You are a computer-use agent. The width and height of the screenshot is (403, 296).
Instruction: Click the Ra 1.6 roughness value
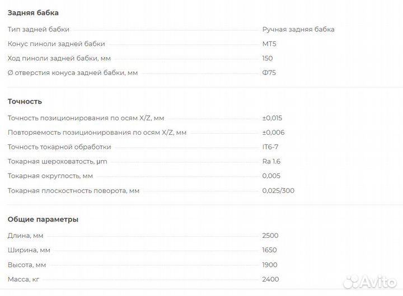pyautogui.click(x=271, y=162)
